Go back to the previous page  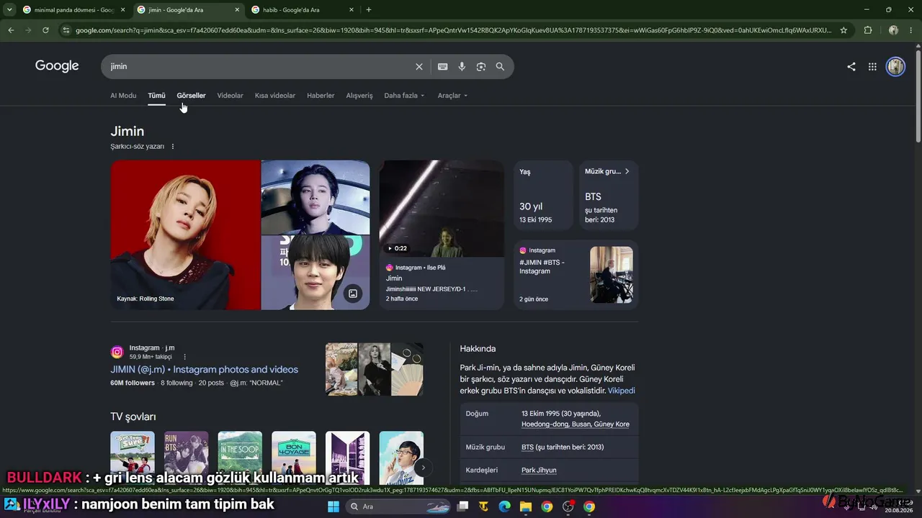click(11, 30)
